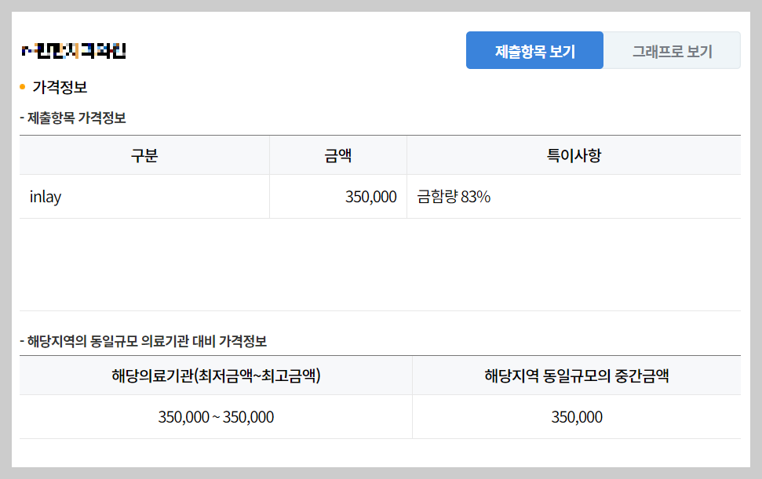Switch to the 그래프로 보기 view
The height and width of the screenshot is (479, 762).
pos(673,49)
